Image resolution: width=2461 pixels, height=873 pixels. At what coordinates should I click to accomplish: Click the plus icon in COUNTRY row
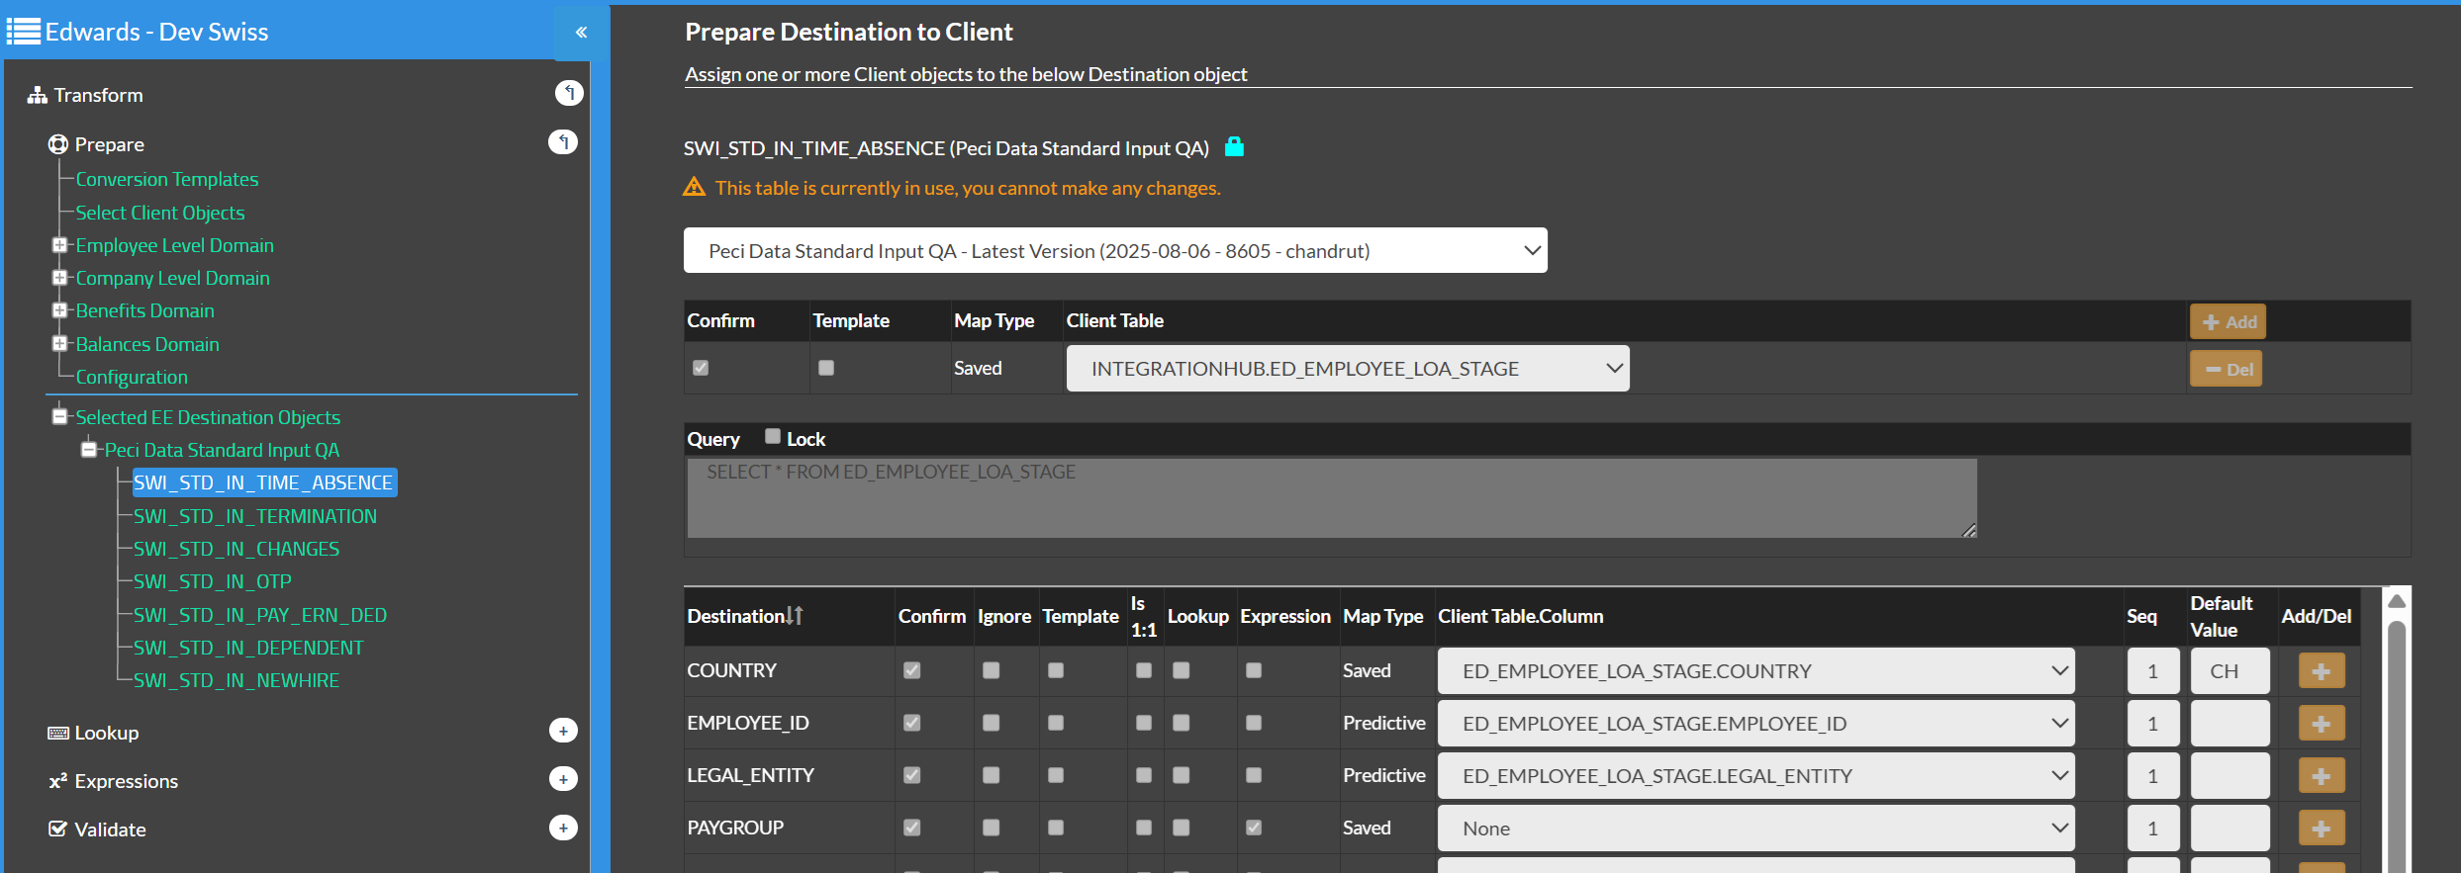click(x=2320, y=671)
